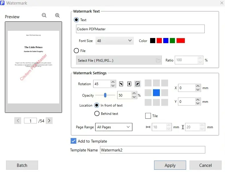Click the Cisdem PDFMaster app icon in title bar
Screen dimensions: 225x172
[2, 3]
